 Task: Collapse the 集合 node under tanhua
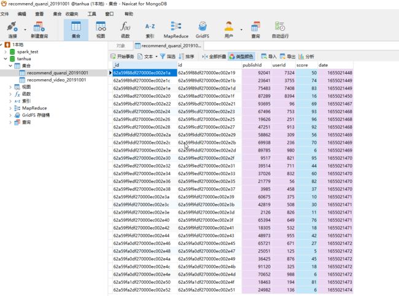(10, 66)
